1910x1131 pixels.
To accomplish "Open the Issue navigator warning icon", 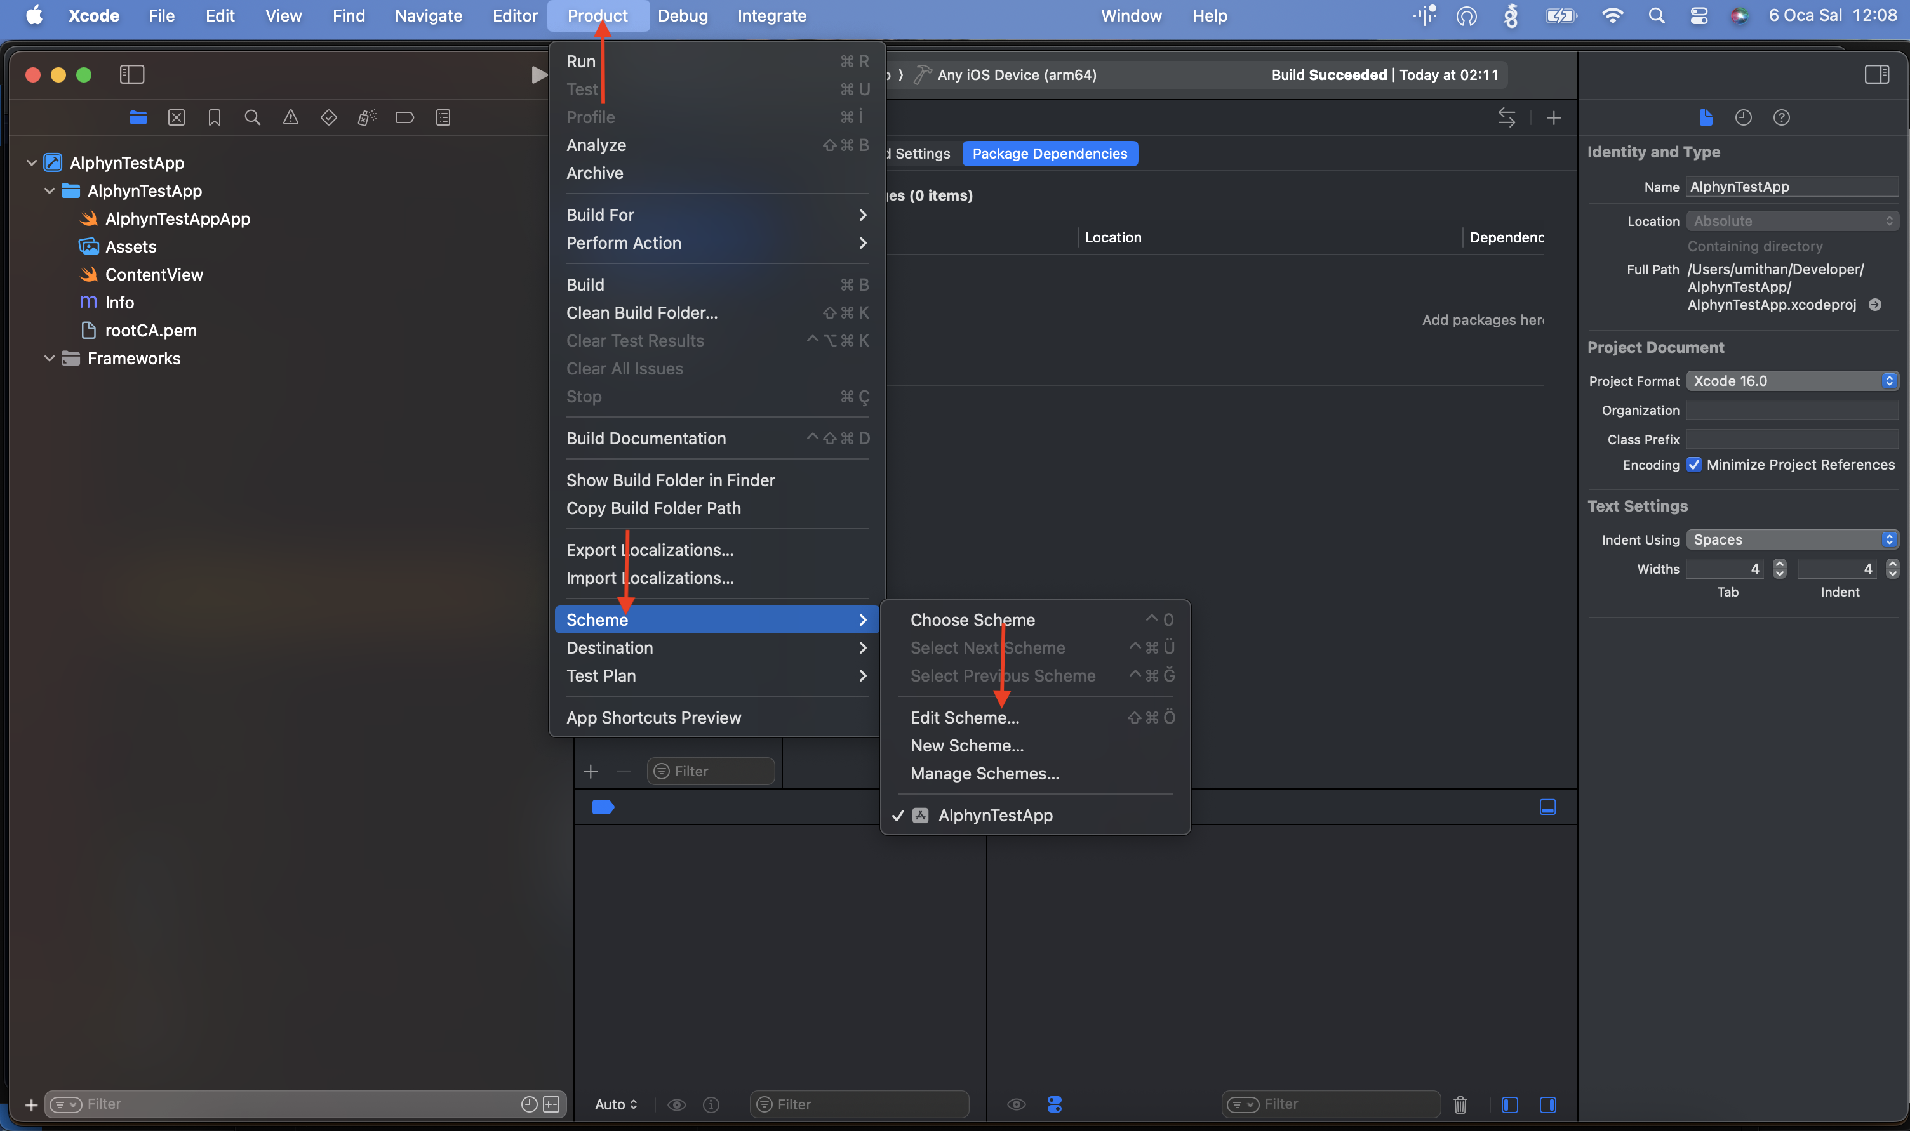I will coord(291,117).
